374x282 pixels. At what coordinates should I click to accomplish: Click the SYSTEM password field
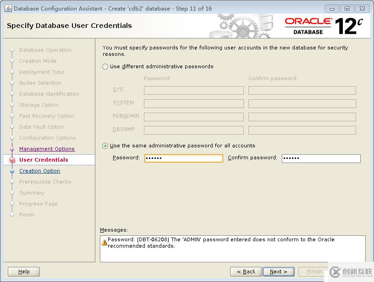click(194, 103)
